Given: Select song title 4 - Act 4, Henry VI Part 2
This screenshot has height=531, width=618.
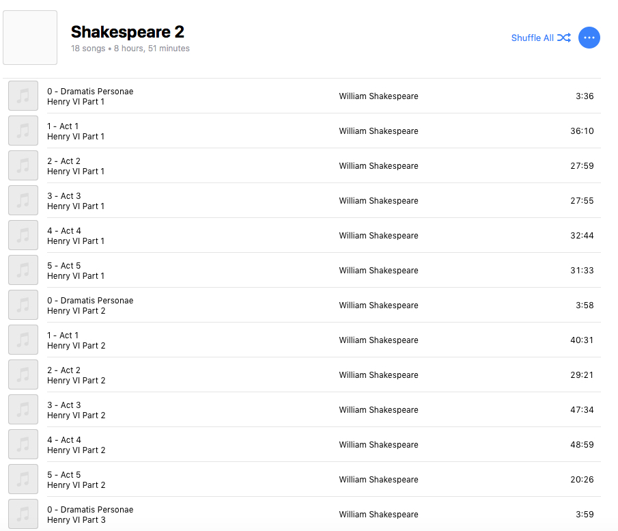Looking at the screenshot, I should click(64, 440).
